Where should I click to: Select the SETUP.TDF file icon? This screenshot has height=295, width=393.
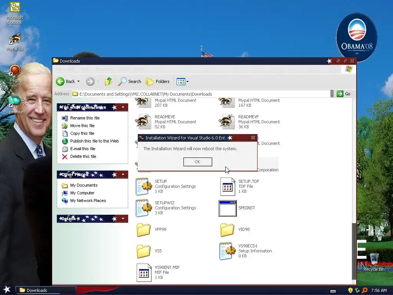click(x=228, y=187)
